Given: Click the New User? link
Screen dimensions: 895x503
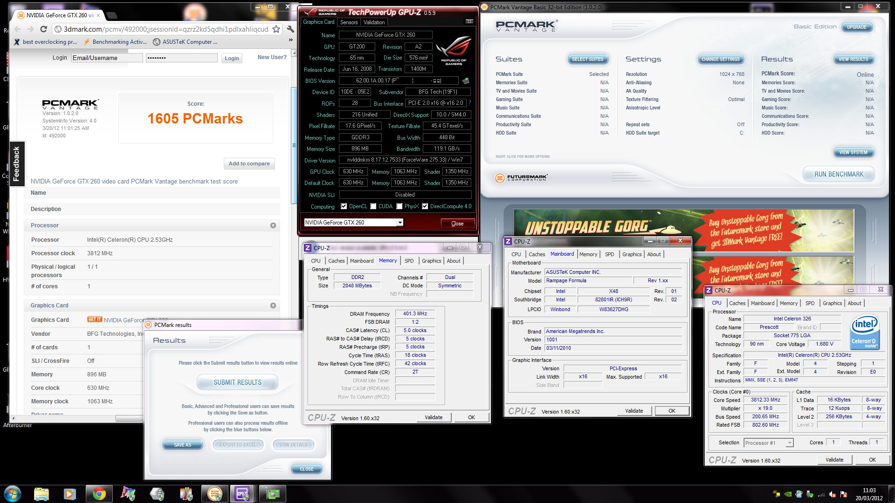Looking at the screenshot, I should coord(272,57).
